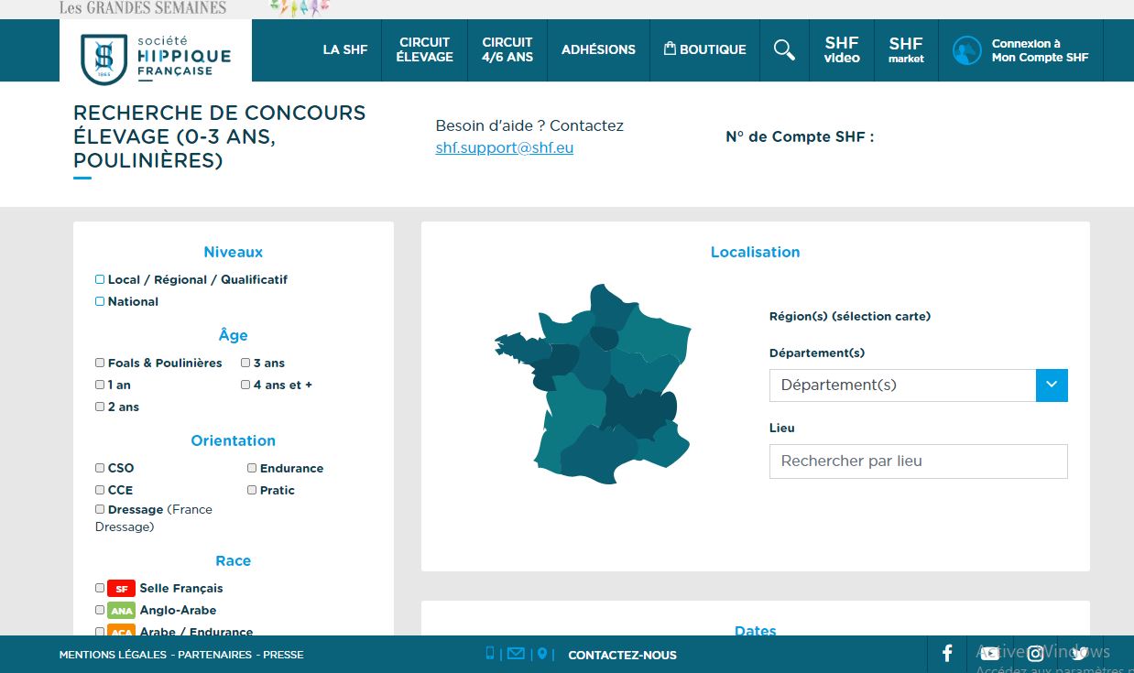
Task: Check the Foals & Poulinières age box
Action: pyautogui.click(x=100, y=363)
